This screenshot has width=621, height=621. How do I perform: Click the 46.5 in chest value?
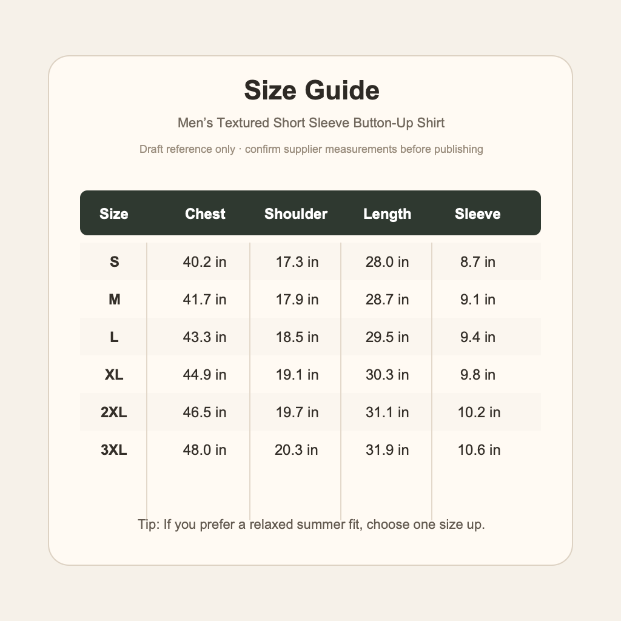click(204, 412)
